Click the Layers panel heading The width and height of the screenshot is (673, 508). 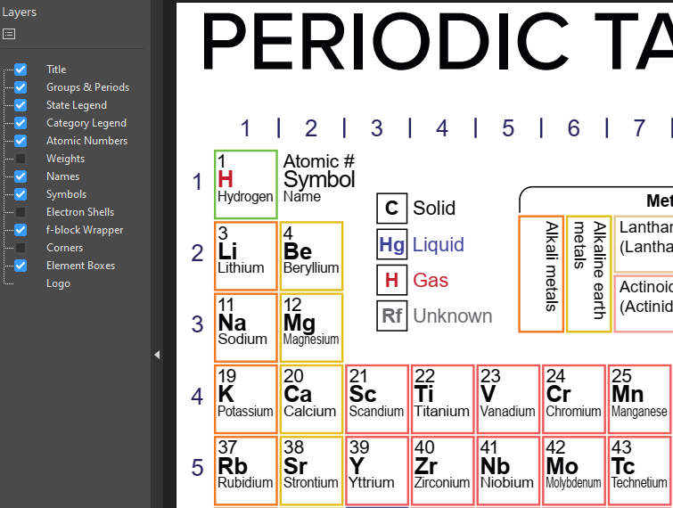(19, 12)
